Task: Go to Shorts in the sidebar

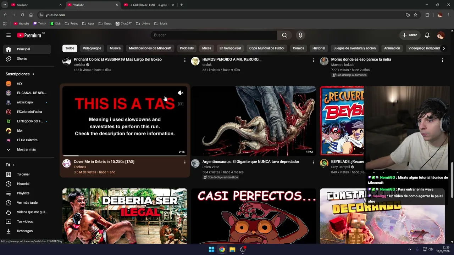Action: pyautogui.click(x=27, y=58)
